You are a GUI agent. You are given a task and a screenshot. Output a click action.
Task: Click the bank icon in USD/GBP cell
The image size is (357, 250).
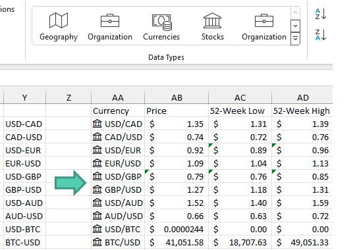coord(97,176)
